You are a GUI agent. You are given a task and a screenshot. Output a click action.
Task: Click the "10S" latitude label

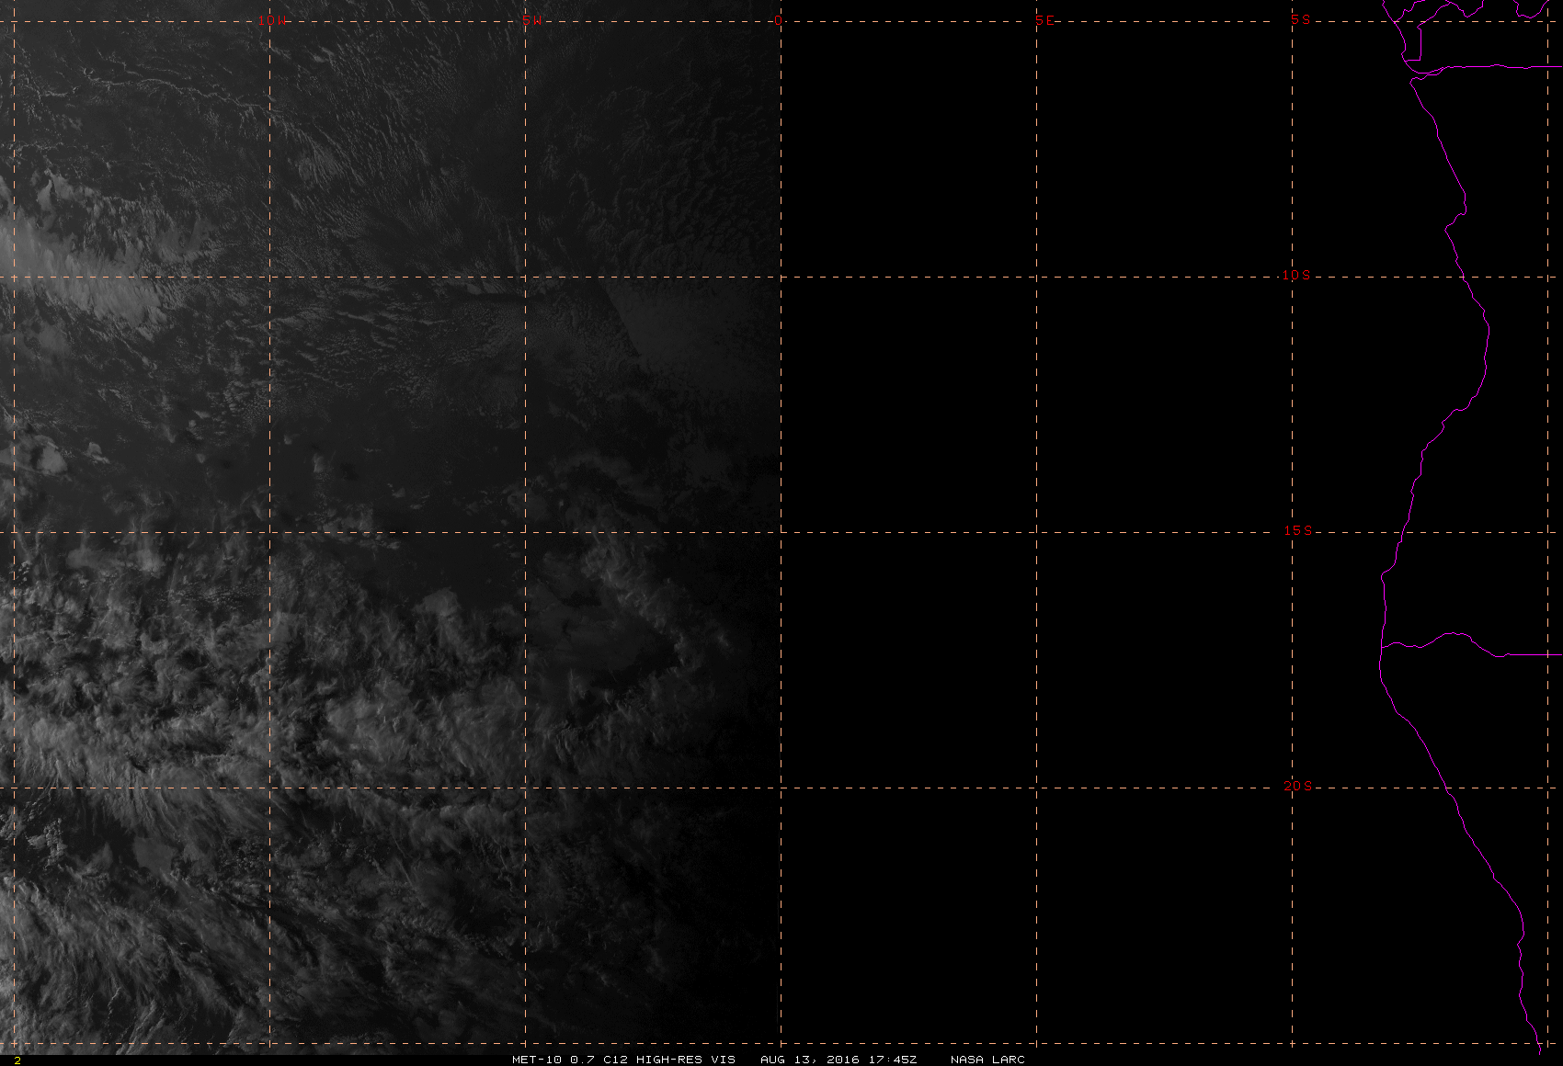coord(1296,275)
